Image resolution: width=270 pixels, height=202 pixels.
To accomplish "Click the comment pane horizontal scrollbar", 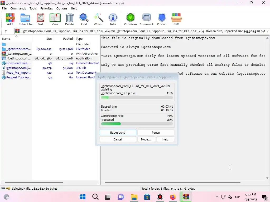I will pyautogui.click(x=172, y=183).
